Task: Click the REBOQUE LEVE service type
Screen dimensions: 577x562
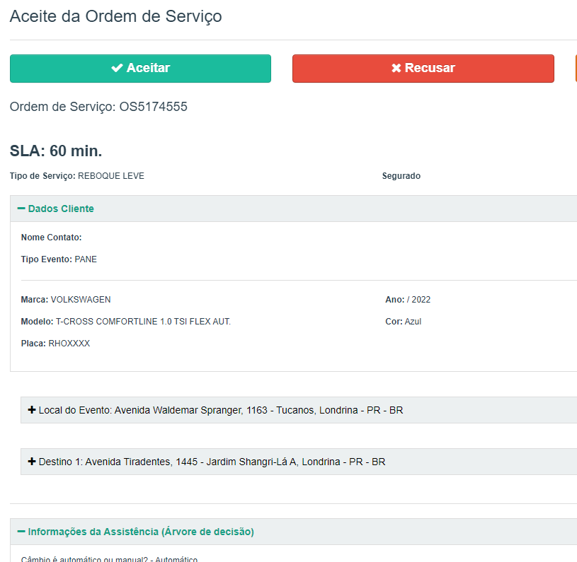Action: [x=110, y=176]
